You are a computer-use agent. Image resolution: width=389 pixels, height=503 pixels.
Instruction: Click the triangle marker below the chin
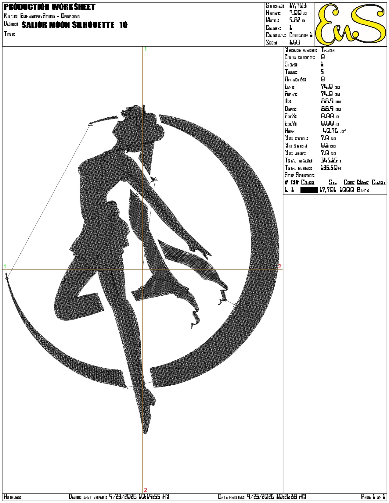[x=155, y=179]
